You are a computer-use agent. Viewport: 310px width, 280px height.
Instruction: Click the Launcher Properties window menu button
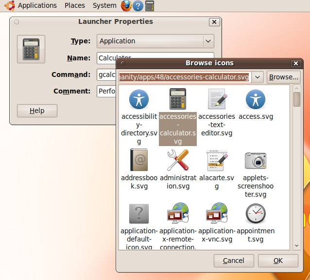coord(17,22)
